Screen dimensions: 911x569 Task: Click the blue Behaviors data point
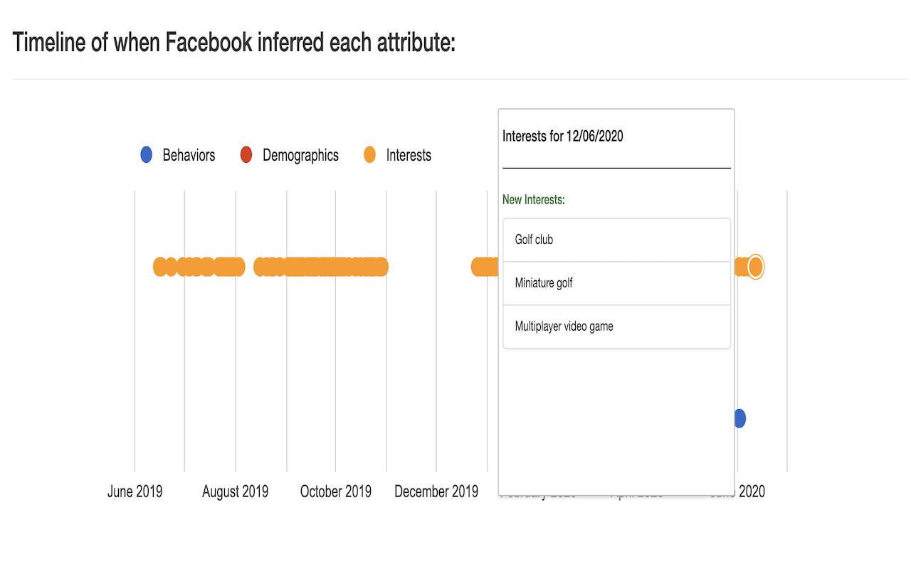coord(739,418)
